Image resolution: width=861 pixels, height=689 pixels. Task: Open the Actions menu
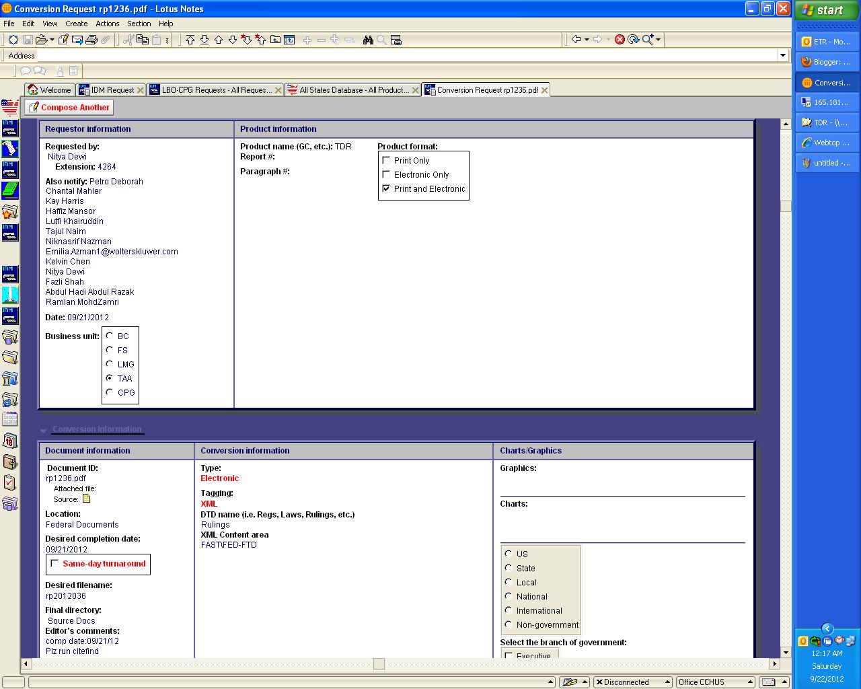click(x=107, y=24)
